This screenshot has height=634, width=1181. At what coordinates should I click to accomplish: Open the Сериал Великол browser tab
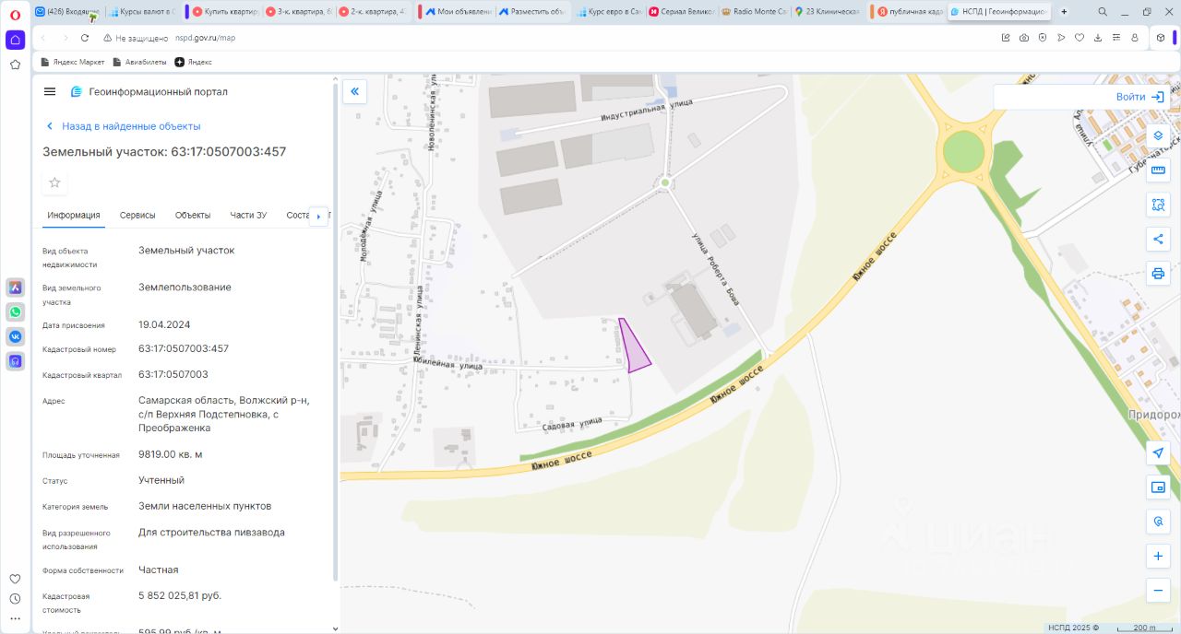(x=680, y=12)
